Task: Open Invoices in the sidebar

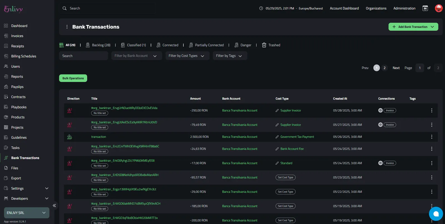Action: click(17, 36)
